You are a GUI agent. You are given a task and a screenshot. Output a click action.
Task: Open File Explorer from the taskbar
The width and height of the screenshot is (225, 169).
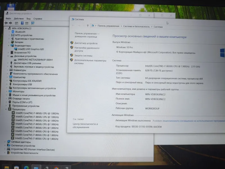click(6, 167)
